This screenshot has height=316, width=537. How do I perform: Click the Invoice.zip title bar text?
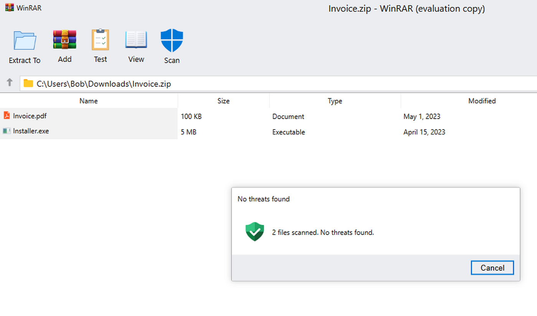click(x=406, y=8)
